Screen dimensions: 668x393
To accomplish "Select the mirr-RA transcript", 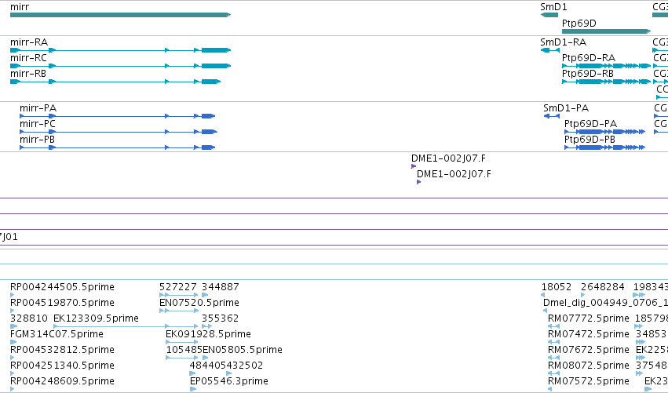I will [120, 50].
